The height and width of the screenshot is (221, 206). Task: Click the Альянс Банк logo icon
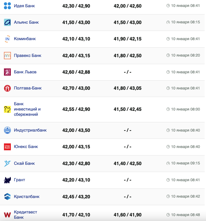(7, 22)
